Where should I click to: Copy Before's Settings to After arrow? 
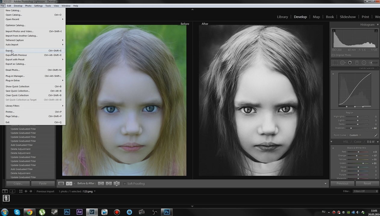[101, 184]
